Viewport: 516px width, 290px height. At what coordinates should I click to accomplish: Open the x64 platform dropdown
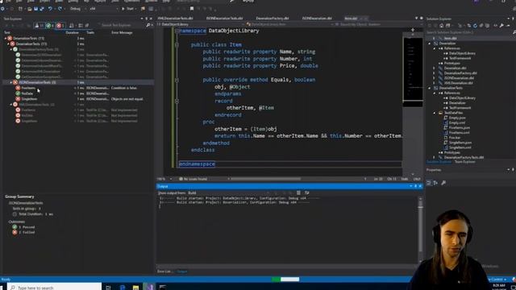click(103, 9)
